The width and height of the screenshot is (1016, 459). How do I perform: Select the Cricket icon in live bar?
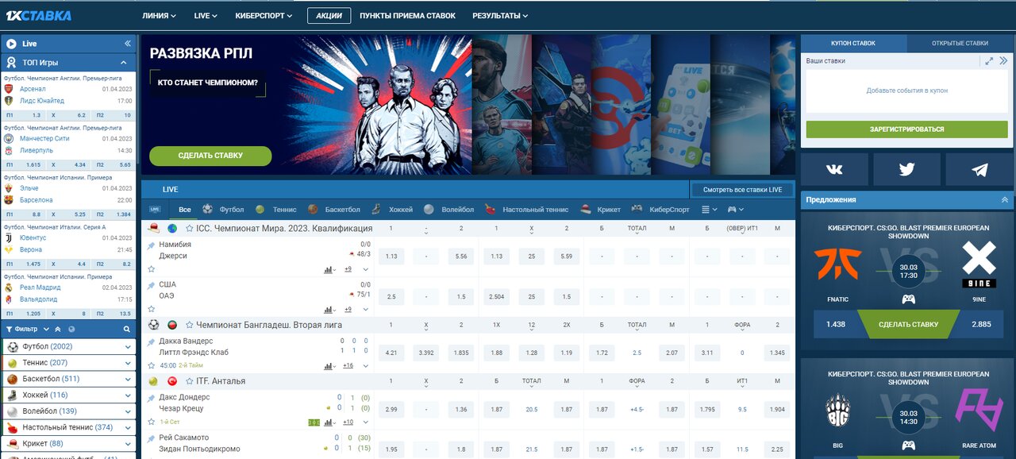(585, 210)
